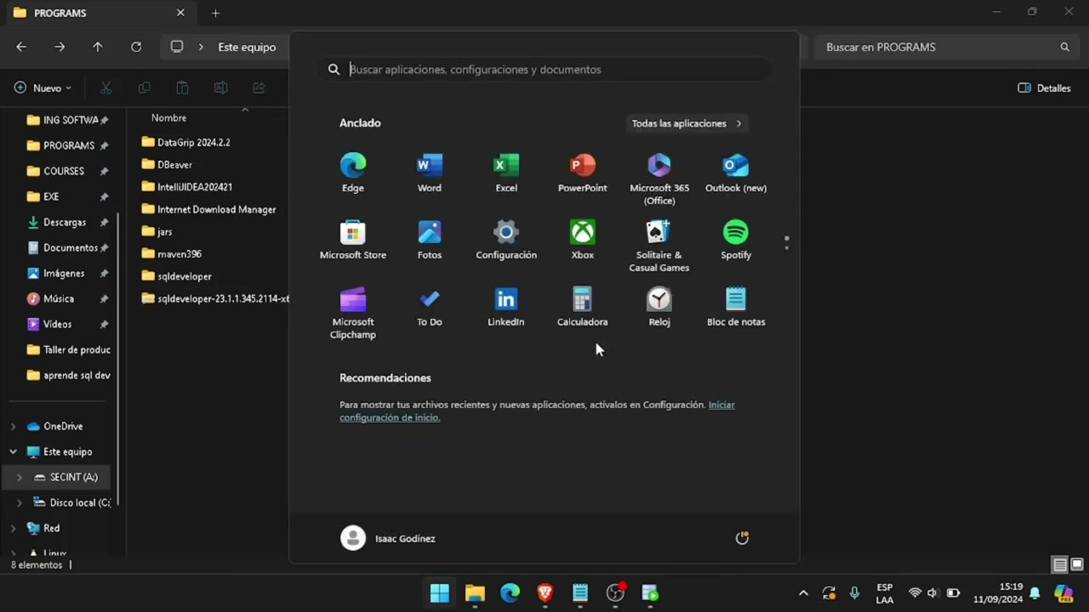Launch Word from Start menu

tap(430, 173)
